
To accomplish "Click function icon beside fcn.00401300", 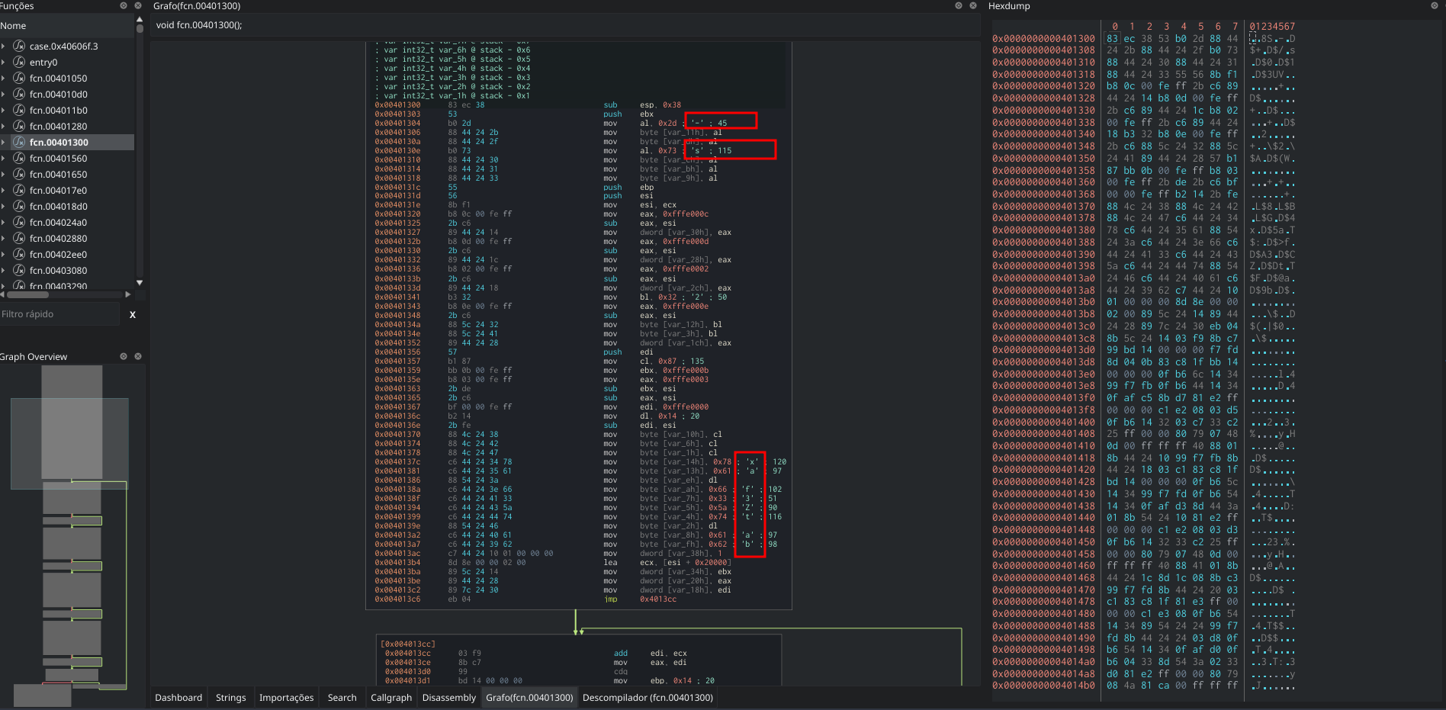I will tap(19, 142).
